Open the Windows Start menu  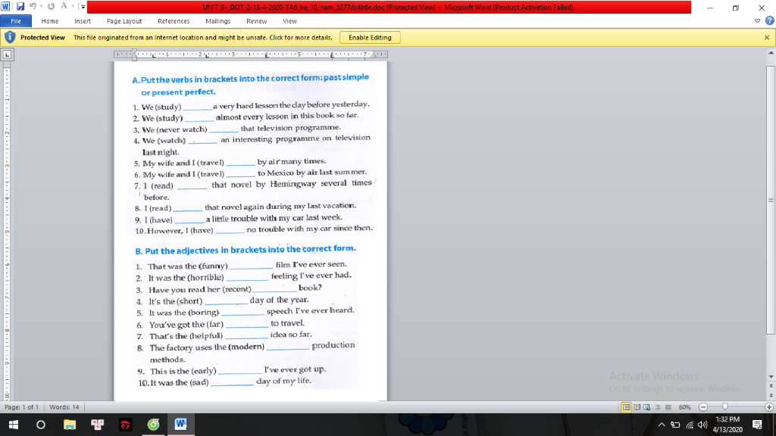14,425
